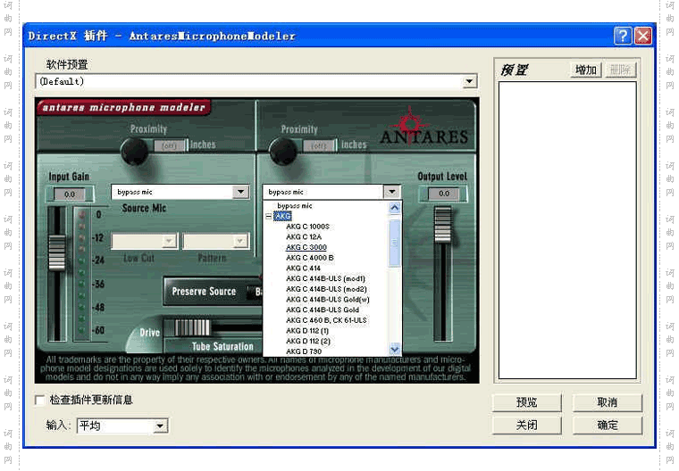
Task: Click the empty 预置 presets list box
Action: click(567, 230)
